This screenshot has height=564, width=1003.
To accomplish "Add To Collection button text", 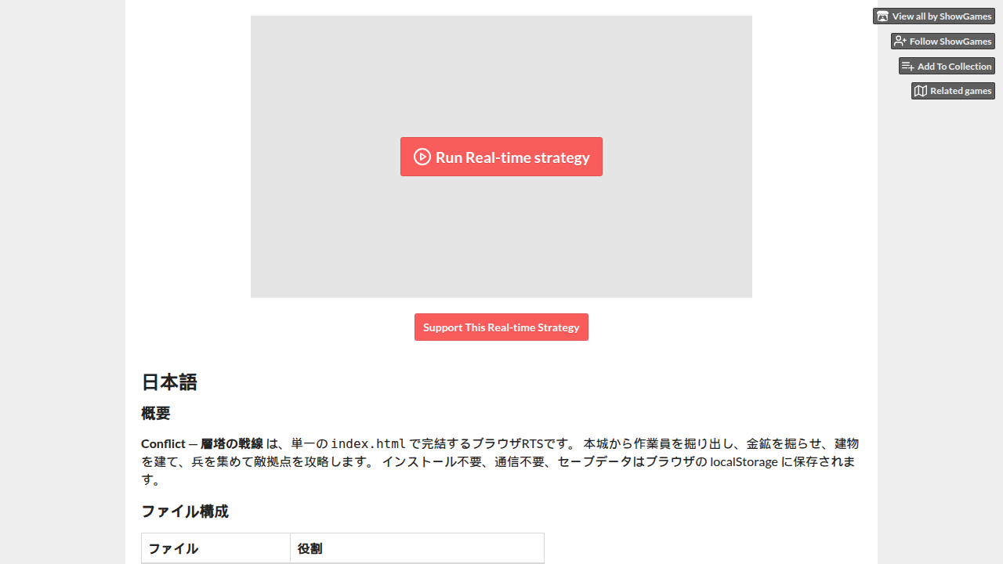I will pos(954,67).
